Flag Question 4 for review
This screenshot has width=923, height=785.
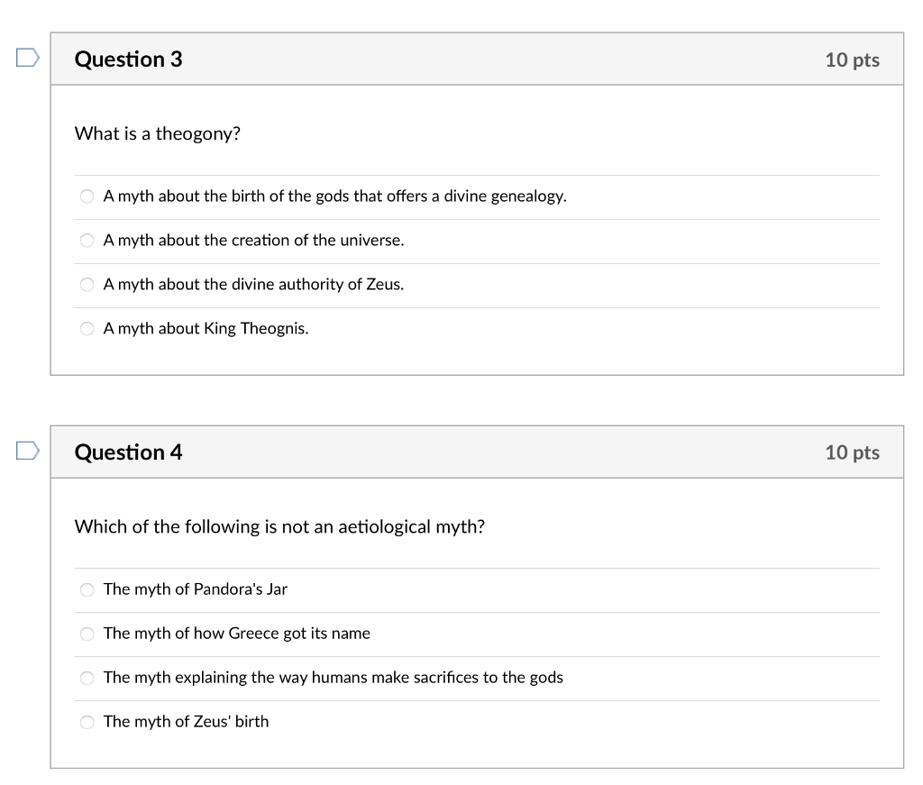pos(28,451)
